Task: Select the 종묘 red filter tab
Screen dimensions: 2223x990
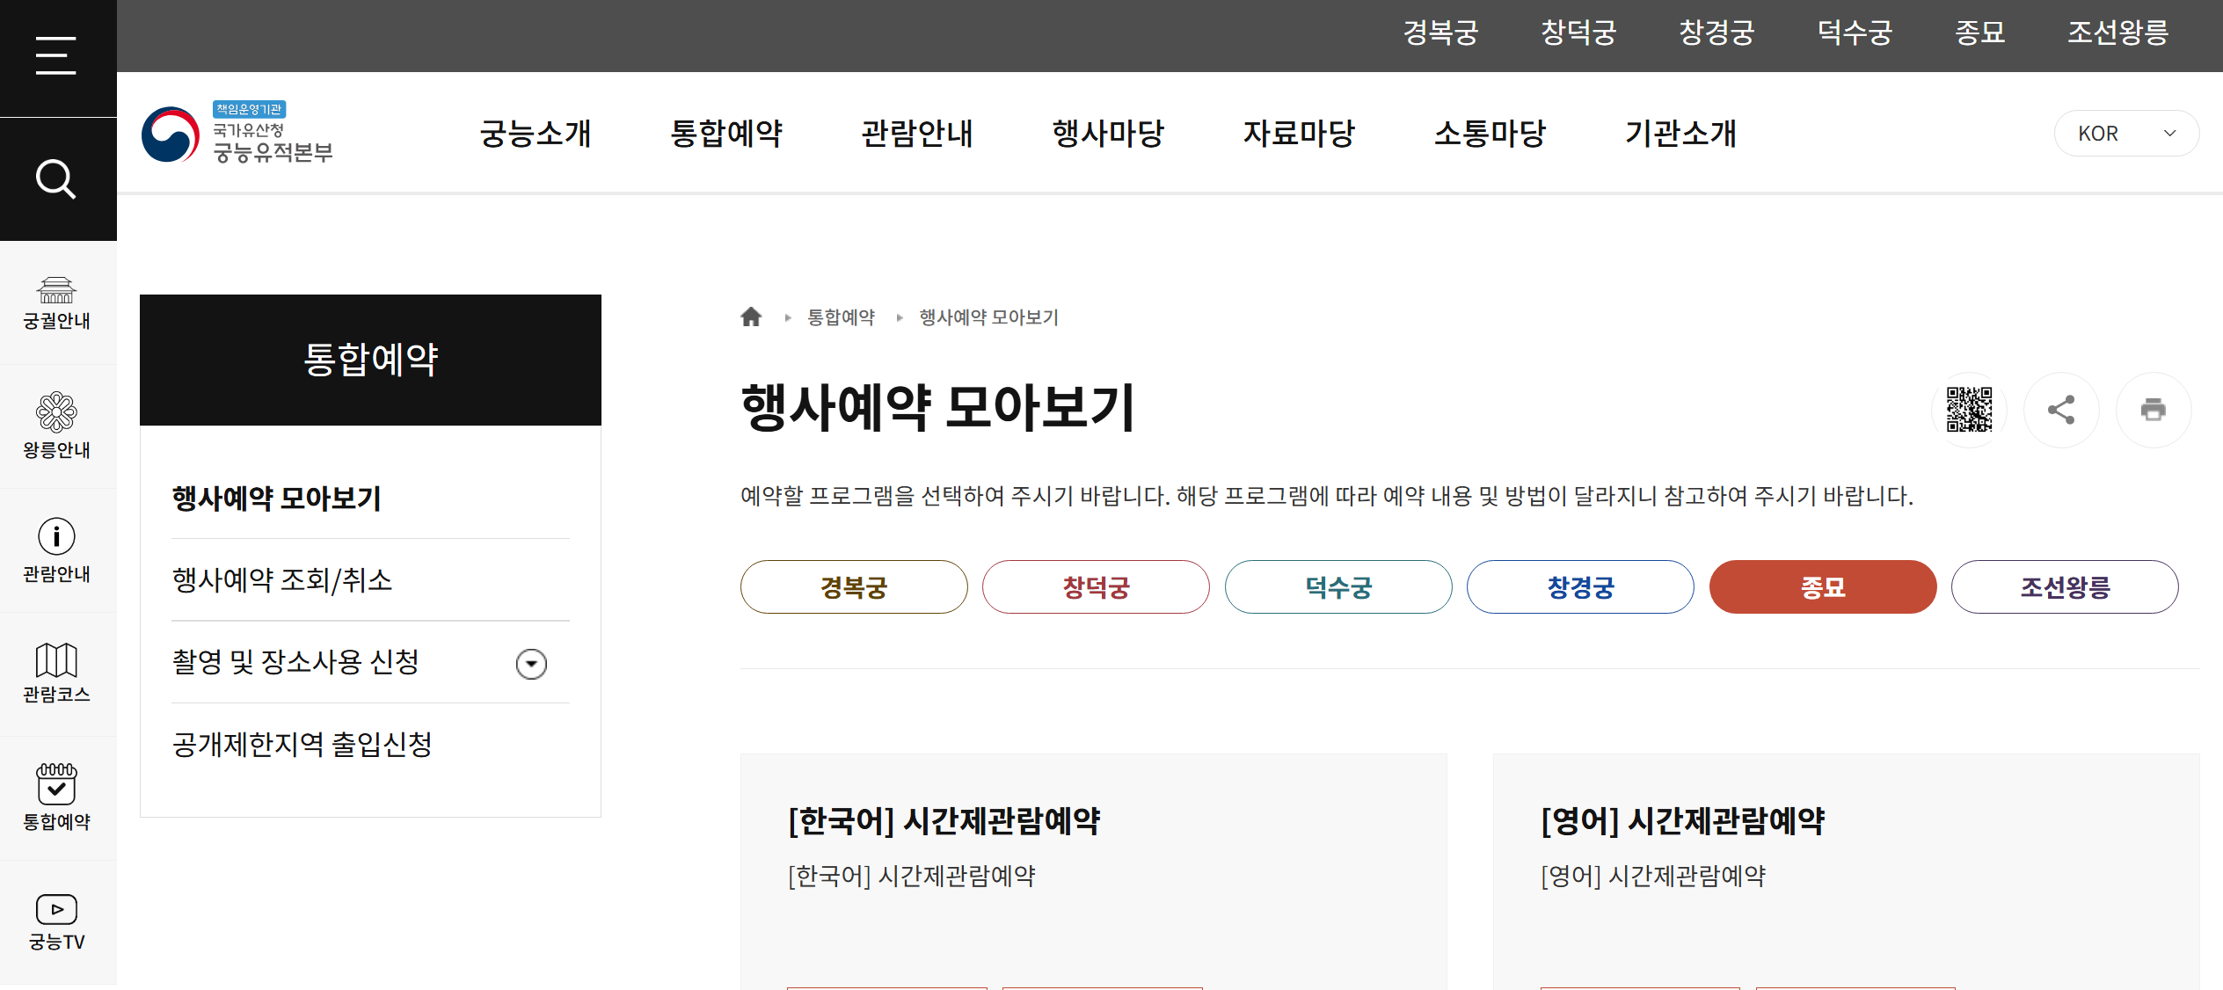Action: point(1822,587)
